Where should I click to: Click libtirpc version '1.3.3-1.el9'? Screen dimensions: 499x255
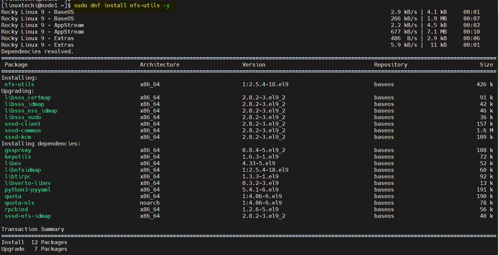(x=260, y=177)
